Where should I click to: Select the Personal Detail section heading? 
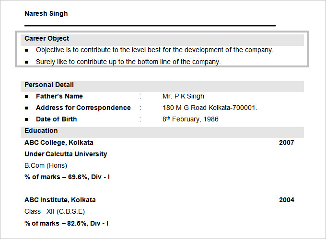49,85
